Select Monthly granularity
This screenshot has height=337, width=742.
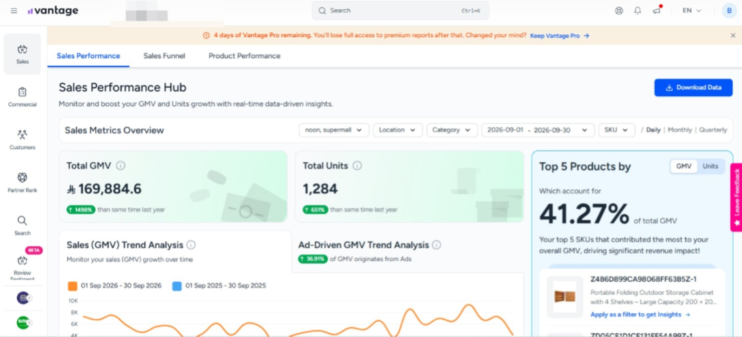tap(680, 130)
